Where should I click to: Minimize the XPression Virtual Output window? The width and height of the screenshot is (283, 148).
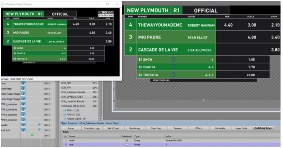point(98,4)
